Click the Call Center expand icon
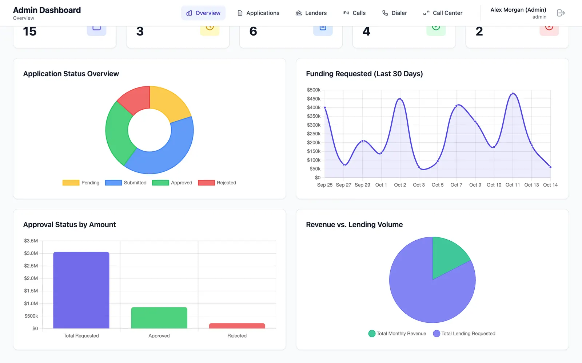Screen dimensions: 582x363 point(426,13)
